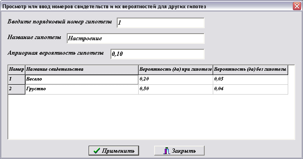The image size is (303, 159).
Task: Select the Грустно evidence name cell
Action: (x=82, y=89)
